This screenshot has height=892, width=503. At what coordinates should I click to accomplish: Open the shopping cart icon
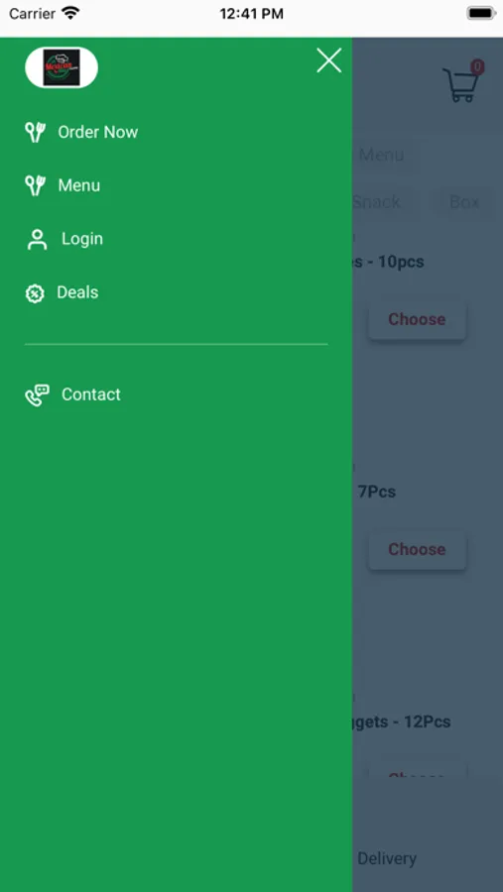coord(460,85)
